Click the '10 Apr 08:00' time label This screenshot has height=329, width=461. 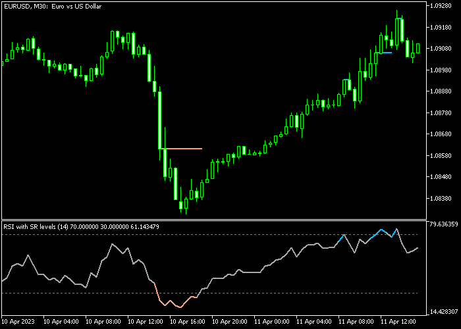click(103, 322)
